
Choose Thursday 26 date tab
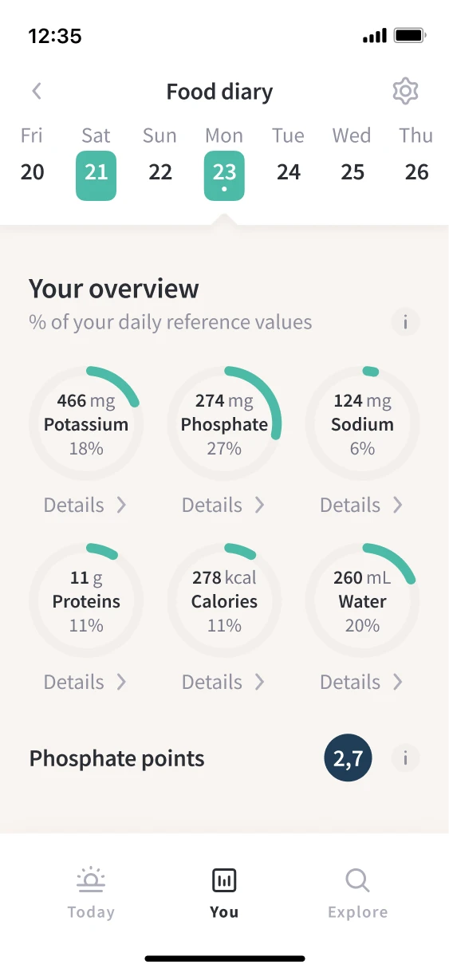[x=416, y=160]
